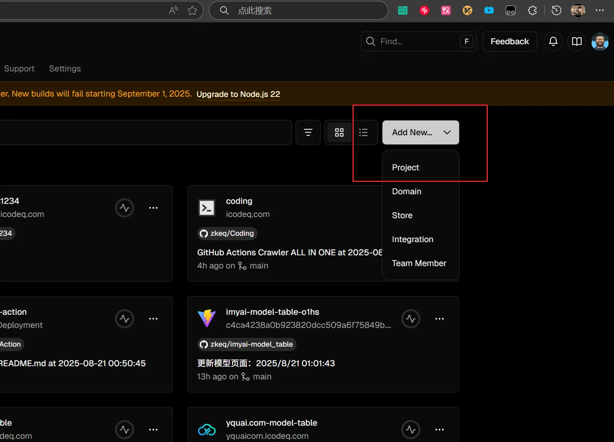Image resolution: width=614 pixels, height=442 pixels.
Task: Expand the Add New… dropdown
Action: [x=421, y=132]
